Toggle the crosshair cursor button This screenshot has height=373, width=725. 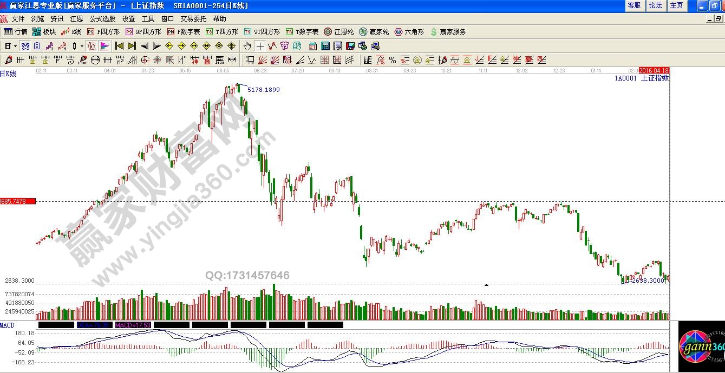(260, 46)
